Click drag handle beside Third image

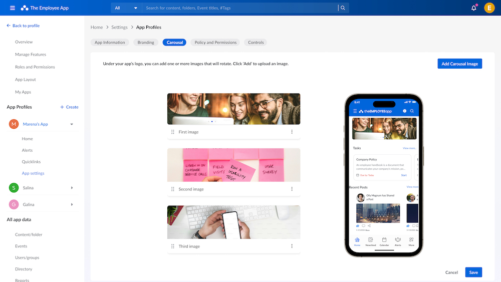(x=172, y=246)
